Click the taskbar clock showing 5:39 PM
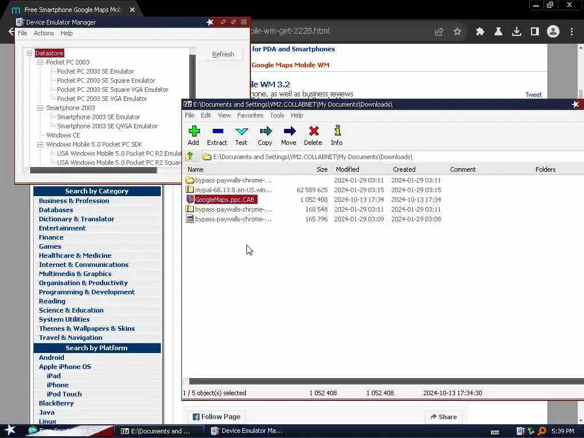584x438 pixels. 562,431
